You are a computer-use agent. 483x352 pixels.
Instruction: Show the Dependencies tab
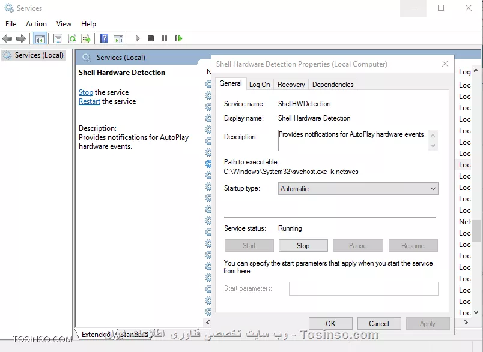click(x=333, y=85)
